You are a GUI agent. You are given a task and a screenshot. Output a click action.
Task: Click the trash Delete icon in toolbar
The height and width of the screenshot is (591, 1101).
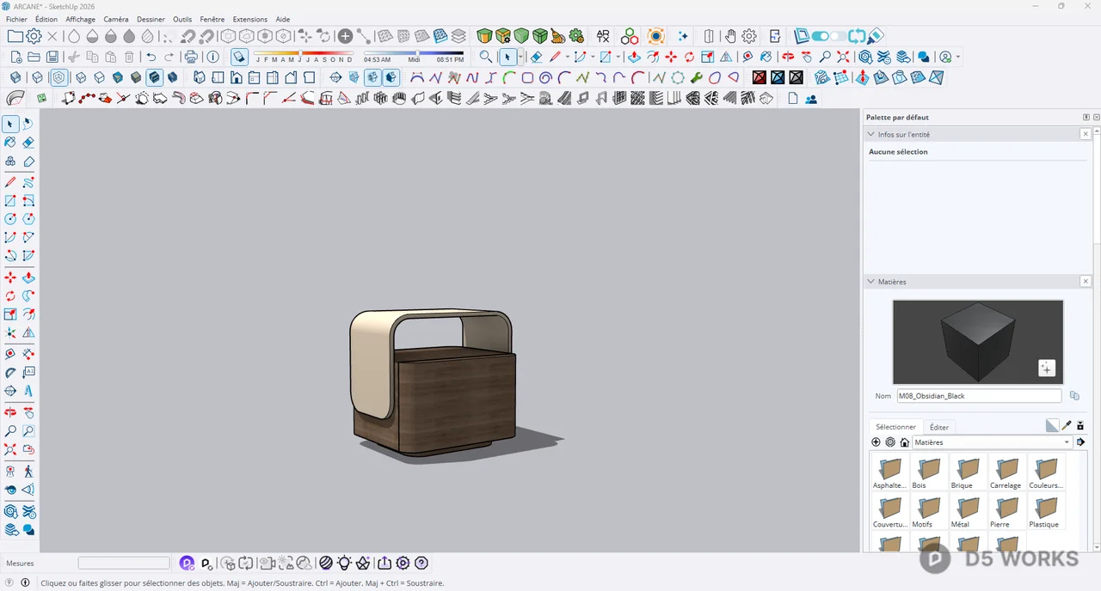click(x=129, y=58)
